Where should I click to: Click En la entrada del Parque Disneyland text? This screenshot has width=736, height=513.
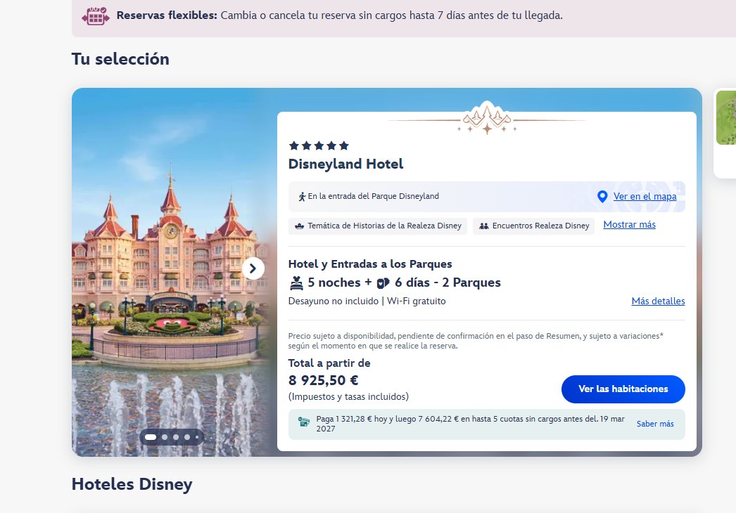(x=373, y=197)
